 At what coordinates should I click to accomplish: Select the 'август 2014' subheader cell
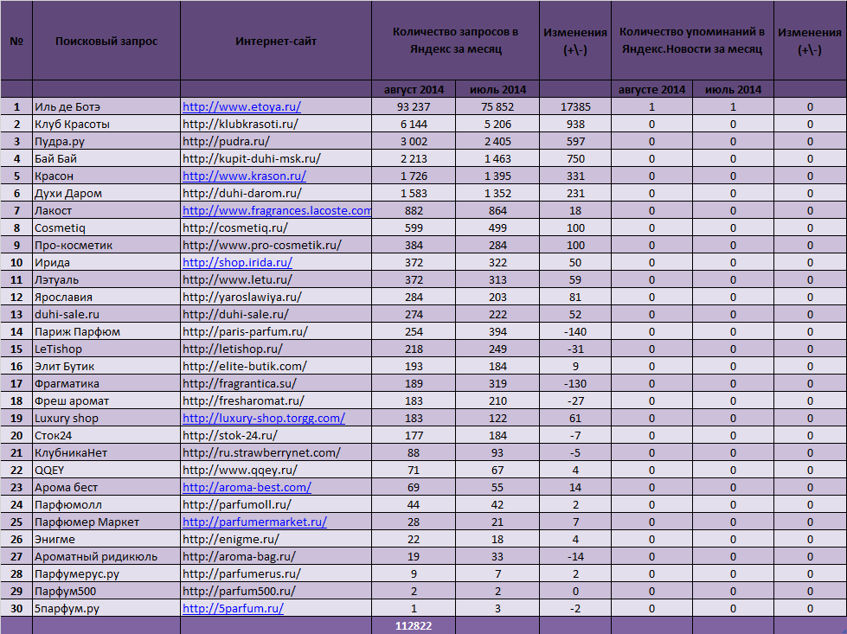[414, 90]
